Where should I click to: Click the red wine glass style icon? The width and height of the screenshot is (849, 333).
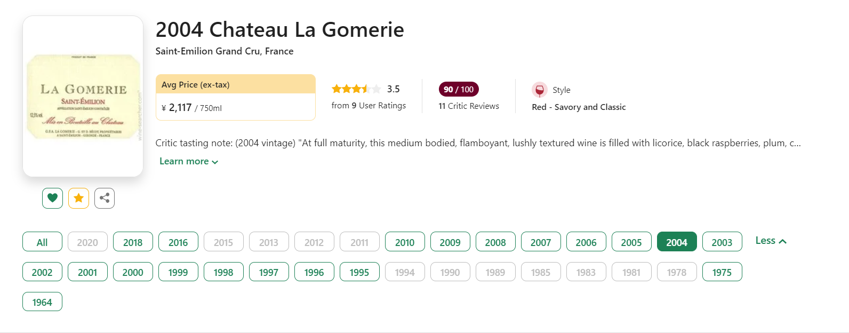coord(539,90)
